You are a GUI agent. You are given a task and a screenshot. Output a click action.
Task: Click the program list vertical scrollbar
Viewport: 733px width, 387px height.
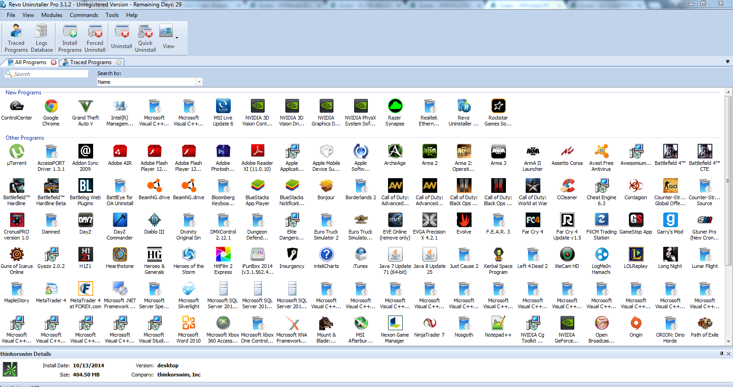(728, 181)
